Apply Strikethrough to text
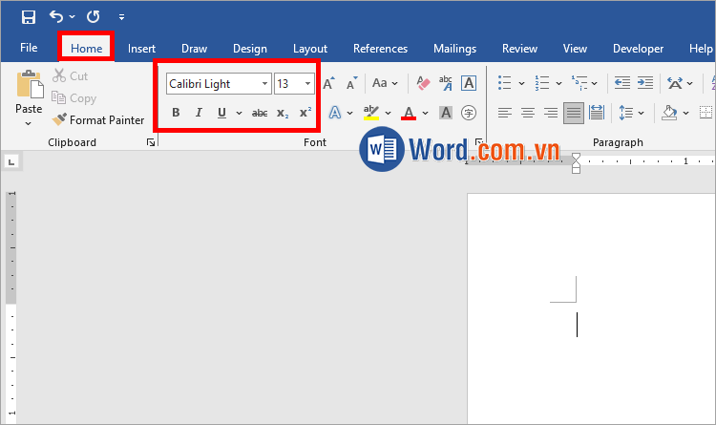 point(259,114)
